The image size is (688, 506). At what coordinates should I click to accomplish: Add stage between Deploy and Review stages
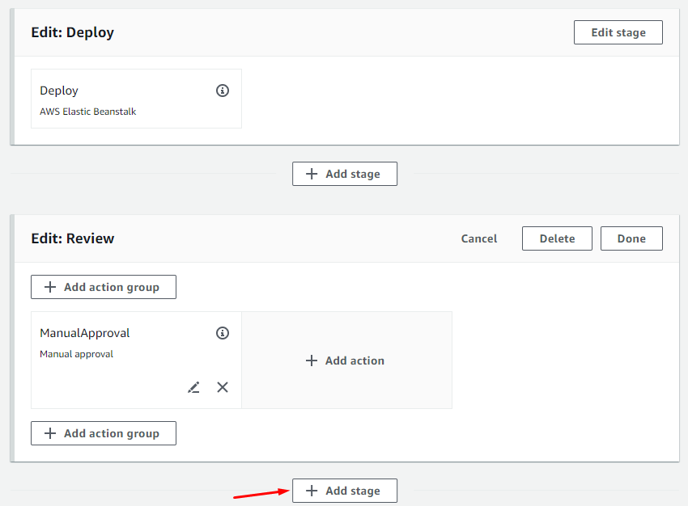click(345, 174)
